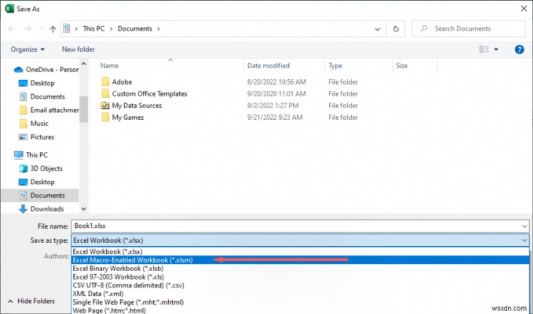The width and height of the screenshot is (533, 314).
Task: Close the Save As dialog
Action: (524, 9)
